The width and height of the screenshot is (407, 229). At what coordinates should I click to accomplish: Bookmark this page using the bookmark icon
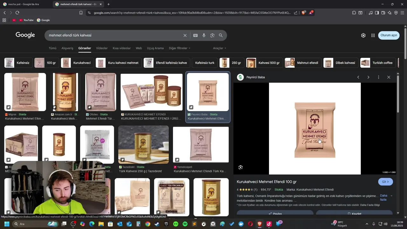click(x=81, y=13)
